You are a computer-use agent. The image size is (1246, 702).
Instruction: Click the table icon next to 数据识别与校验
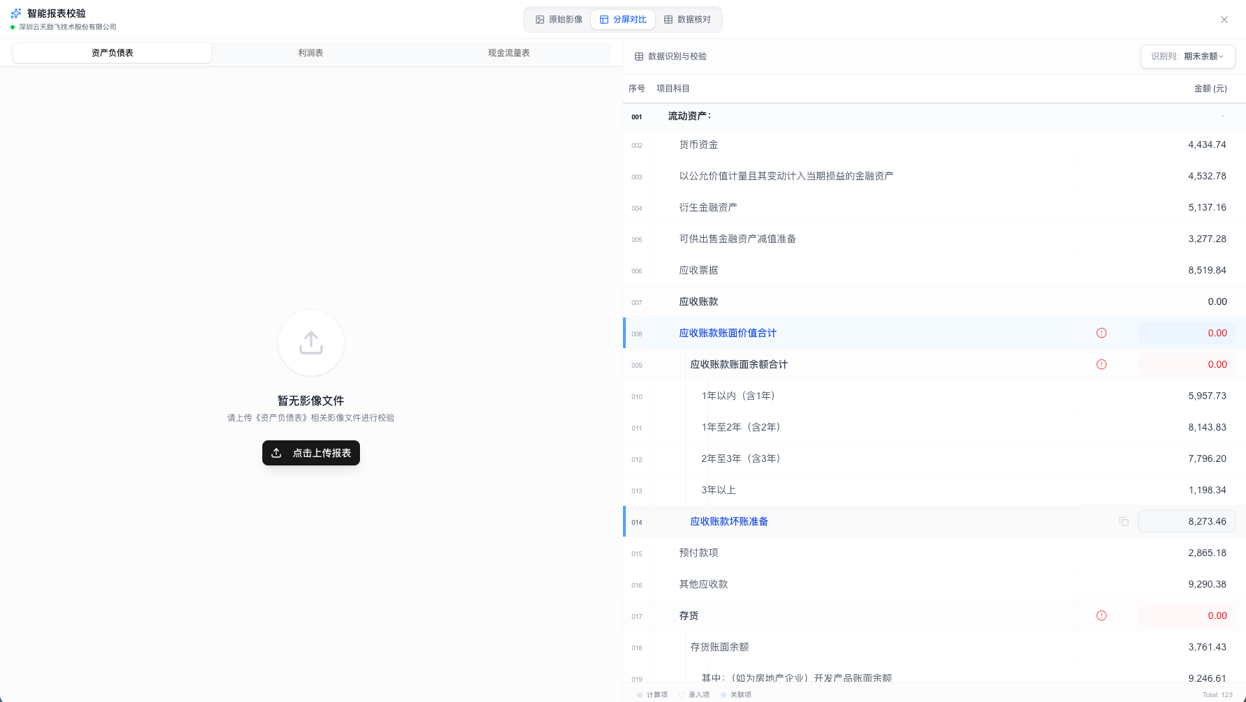pyautogui.click(x=638, y=57)
